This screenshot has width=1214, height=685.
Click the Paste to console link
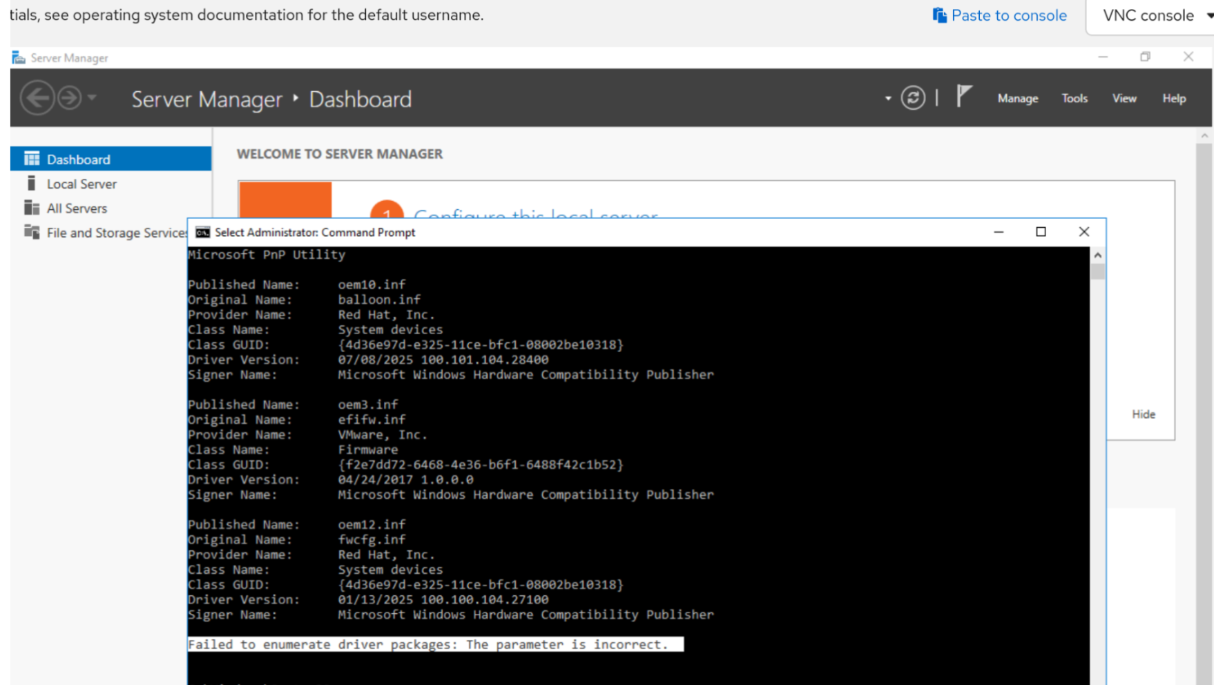click(x=999, y=15)
